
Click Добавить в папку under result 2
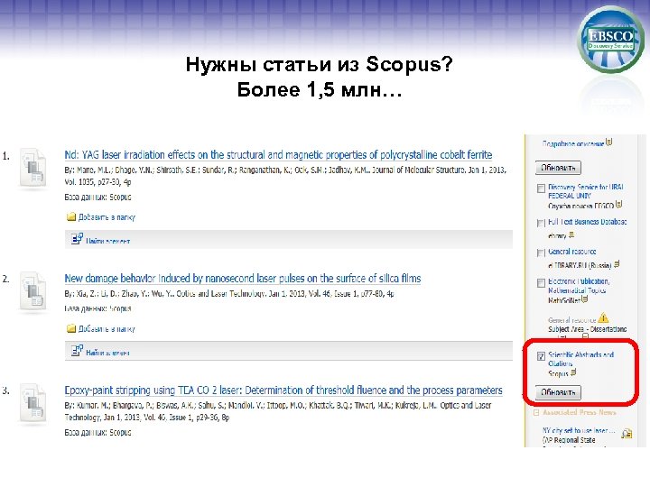107,329
